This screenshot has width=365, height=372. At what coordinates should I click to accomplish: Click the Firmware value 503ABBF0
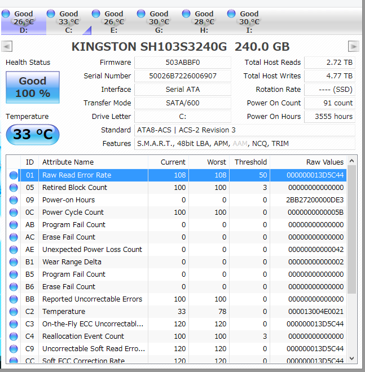click(x=183, y=63)
